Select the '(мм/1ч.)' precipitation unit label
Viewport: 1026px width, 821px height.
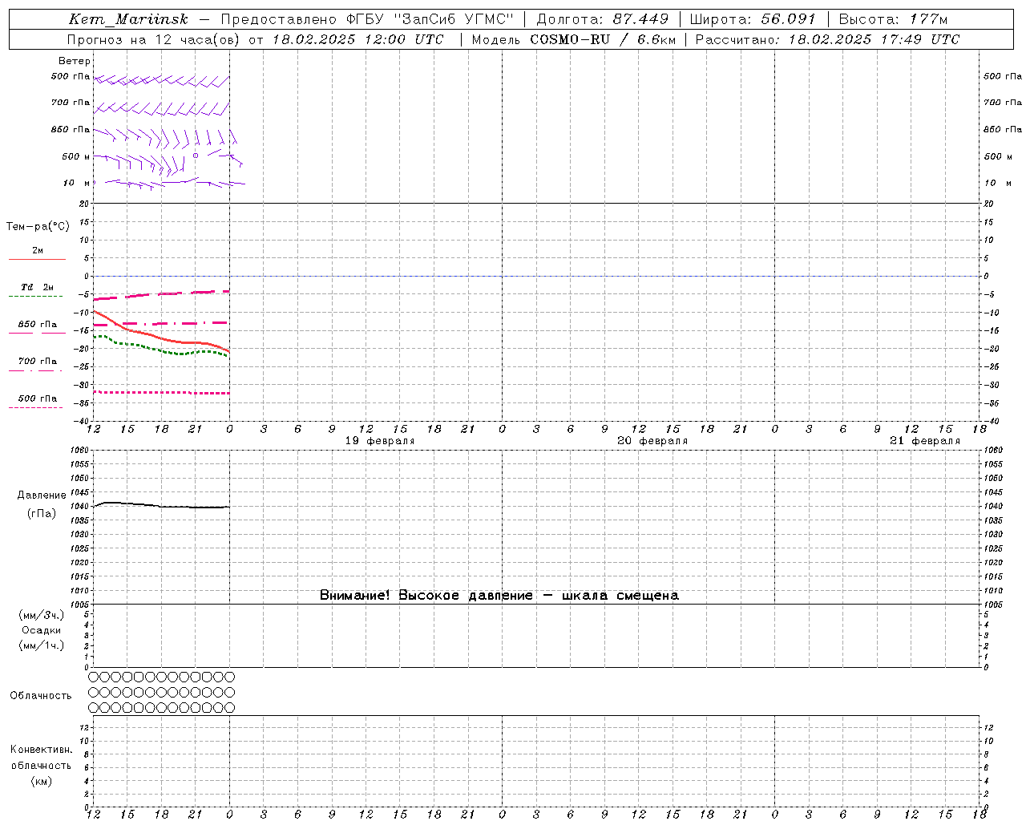pyautogui.click(x=42, y=645)
